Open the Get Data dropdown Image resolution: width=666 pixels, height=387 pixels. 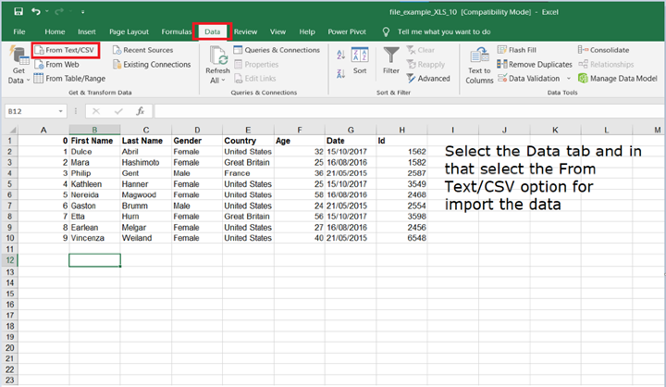coord(18,69)
